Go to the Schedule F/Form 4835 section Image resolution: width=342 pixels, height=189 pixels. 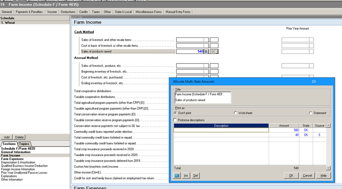pyautogui.click(x=18, y=149)
